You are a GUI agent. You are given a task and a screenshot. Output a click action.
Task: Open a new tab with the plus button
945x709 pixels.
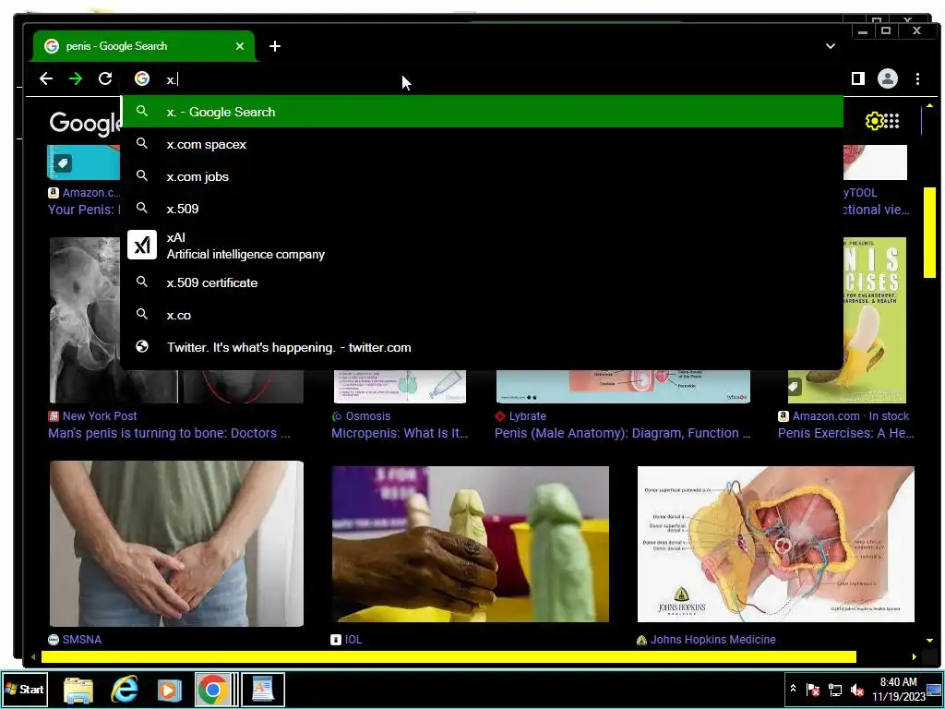[x=275, y=46]
